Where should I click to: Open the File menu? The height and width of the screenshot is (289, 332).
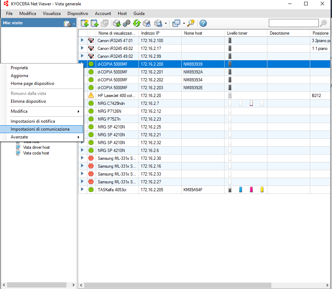click(9, 14)
